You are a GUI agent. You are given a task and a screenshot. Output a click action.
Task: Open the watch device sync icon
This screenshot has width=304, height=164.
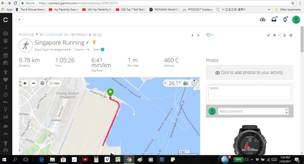(x=285, y=19)
